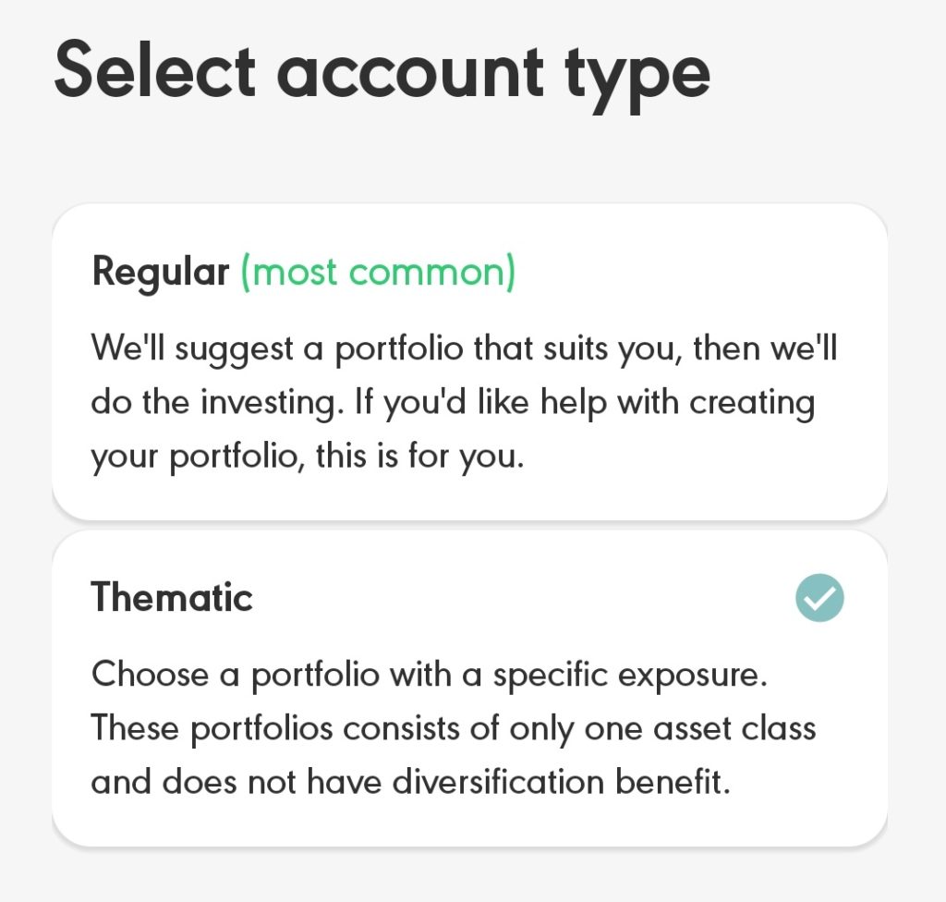Click the word "account" in the heading
The image size is (946, 902).
pos(410,74)
